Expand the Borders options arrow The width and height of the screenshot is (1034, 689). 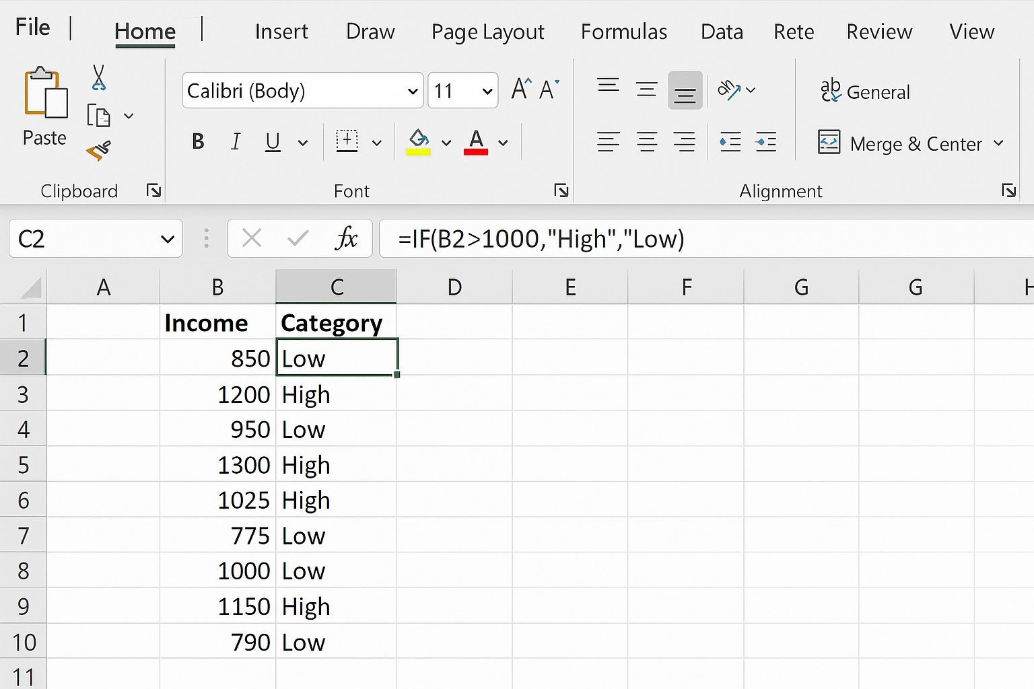pos(377,143)
